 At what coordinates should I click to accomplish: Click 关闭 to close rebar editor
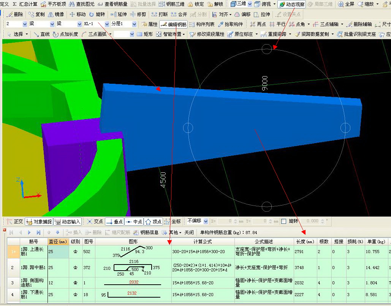189,233
